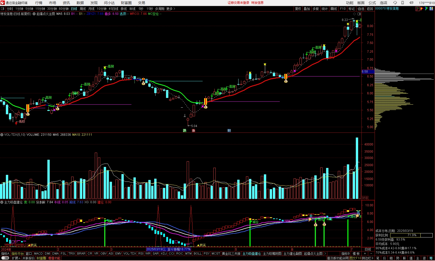
Task: Click the 涨 marker at chart bottom
Action: click(193, 131)
